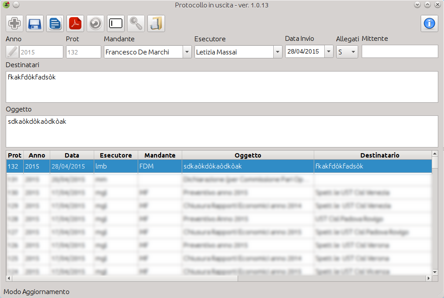Viewport: 444px width, 298px height.
Task: Click the Esecutore field Letizia Massai
Action: 234,52
